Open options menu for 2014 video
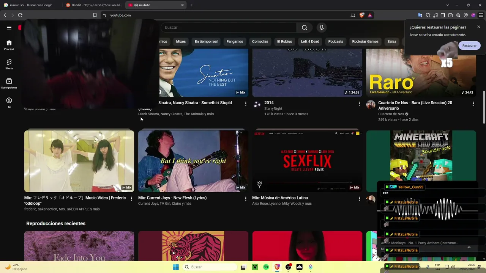This screenshot has width=486, height=273. (x=360, y=104)
